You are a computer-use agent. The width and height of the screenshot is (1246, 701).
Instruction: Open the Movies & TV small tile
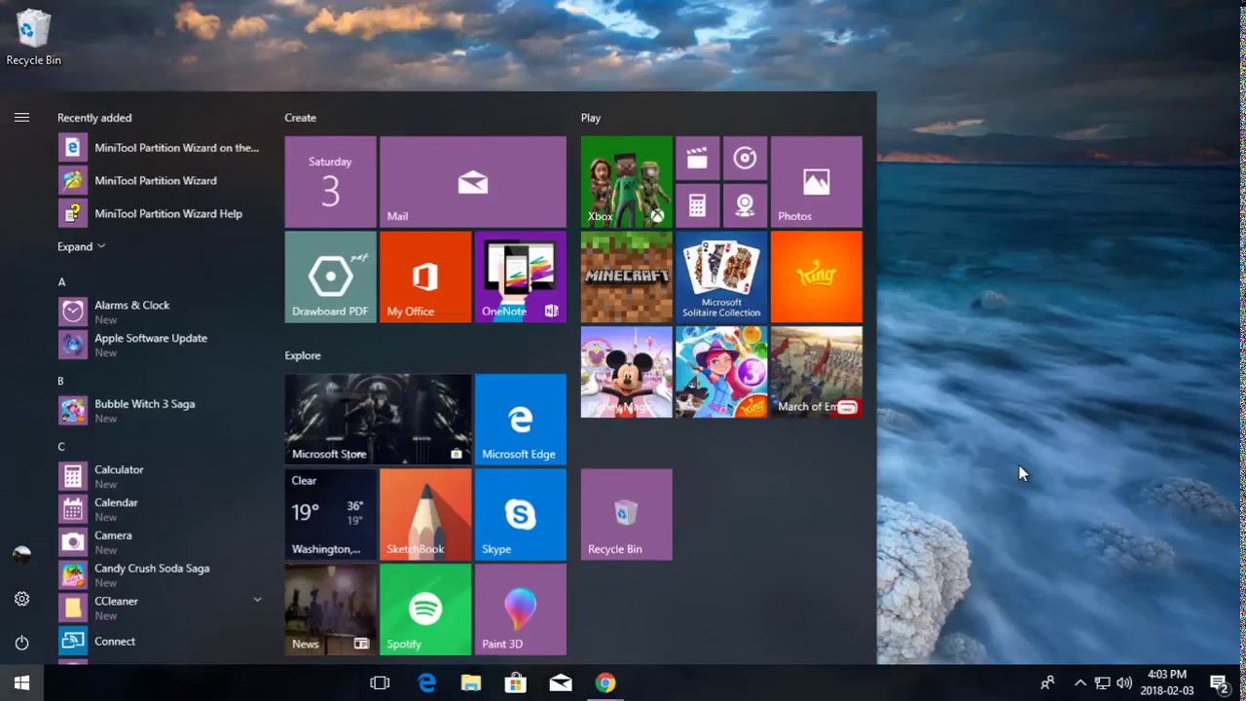(697, 158)
